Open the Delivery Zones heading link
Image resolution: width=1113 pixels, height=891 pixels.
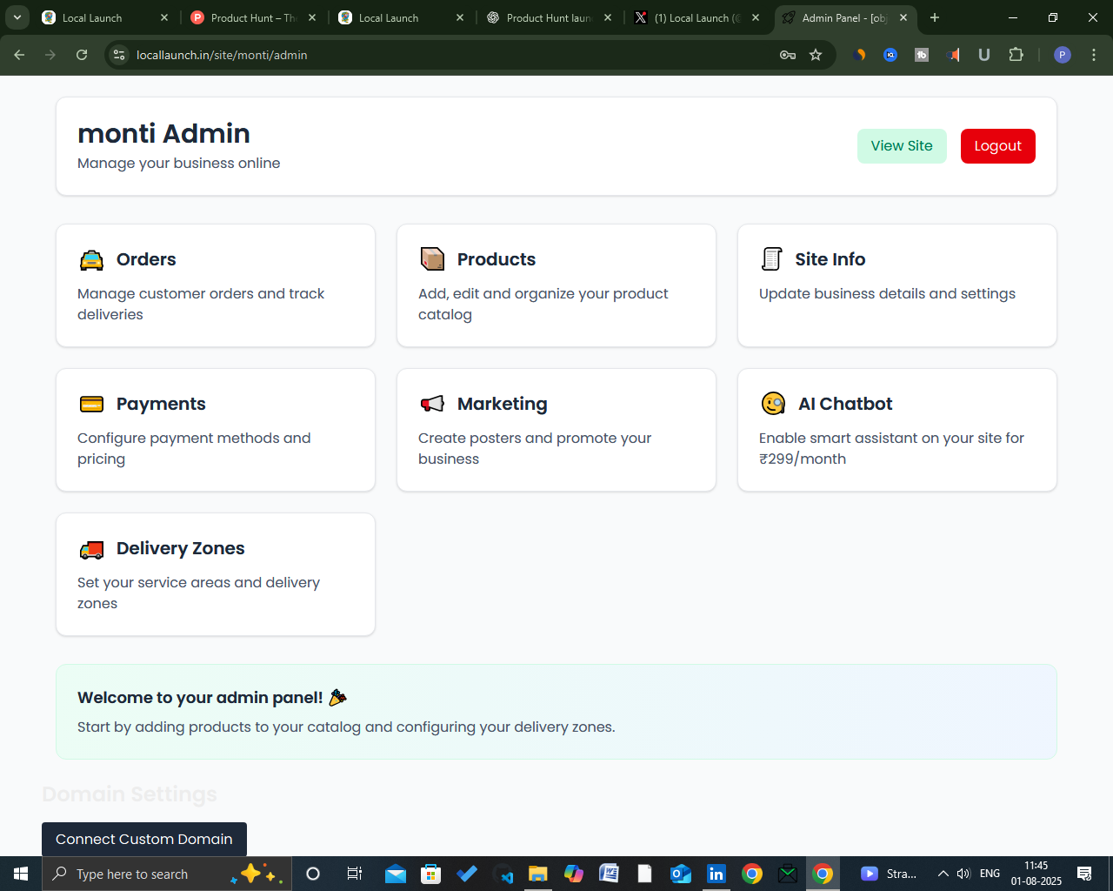181,548
